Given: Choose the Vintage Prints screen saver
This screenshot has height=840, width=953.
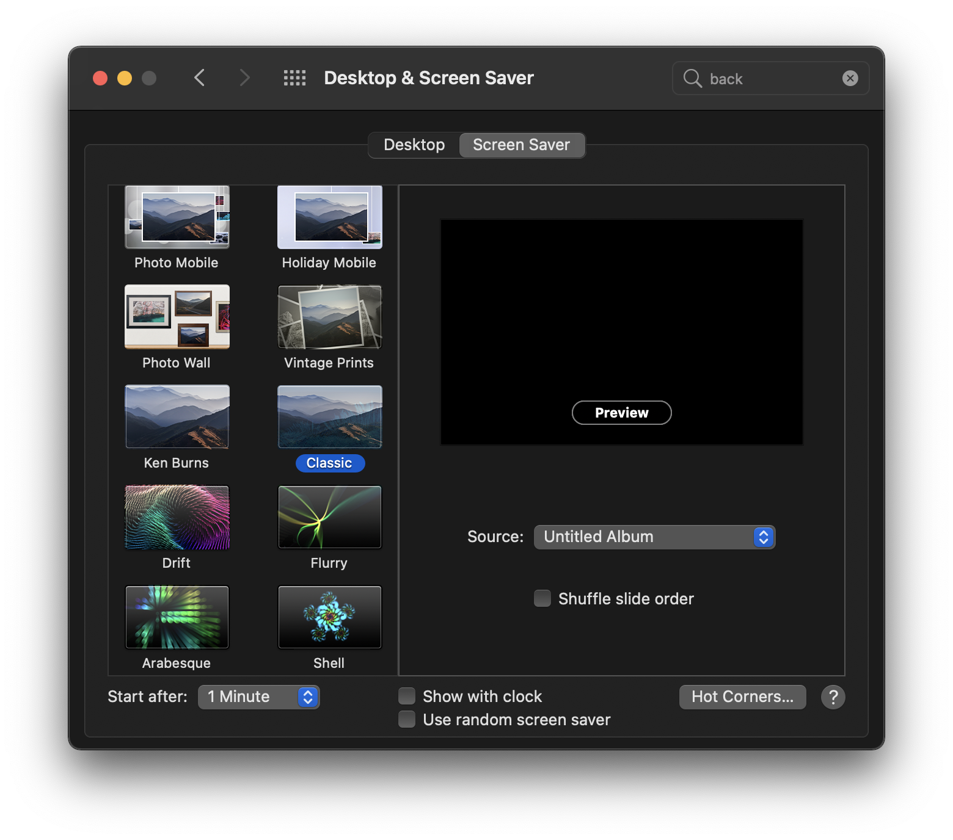Looking at the screenshot, I should [x=329, y=317].
